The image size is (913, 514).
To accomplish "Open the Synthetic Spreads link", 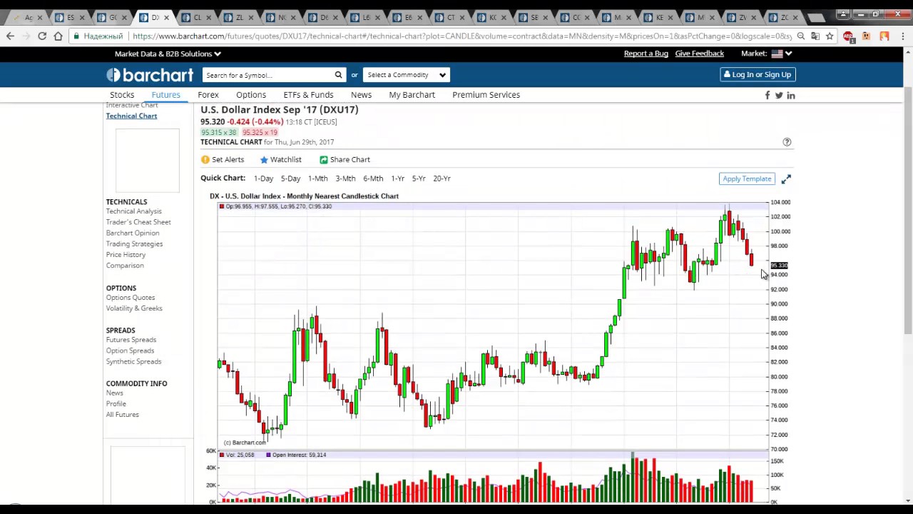I will click(x=133, y=361).
